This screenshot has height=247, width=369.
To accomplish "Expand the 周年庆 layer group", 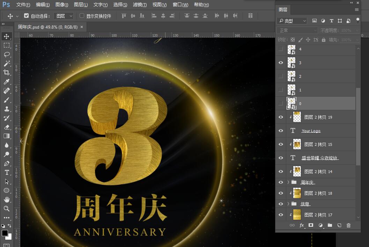I will [288, 182].
